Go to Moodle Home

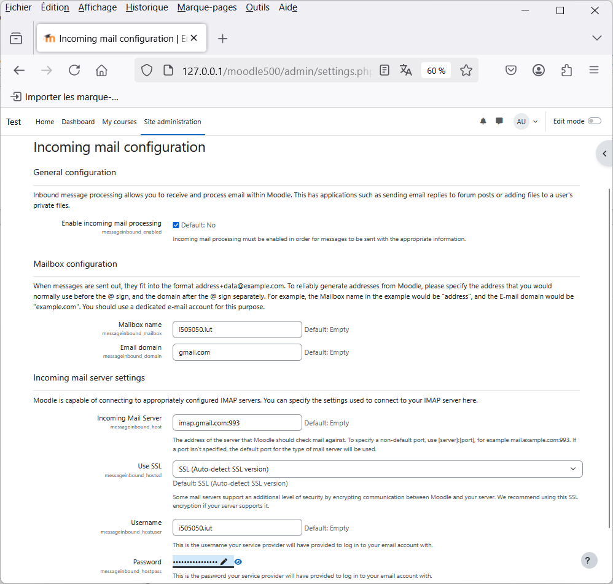pos(45,122)
